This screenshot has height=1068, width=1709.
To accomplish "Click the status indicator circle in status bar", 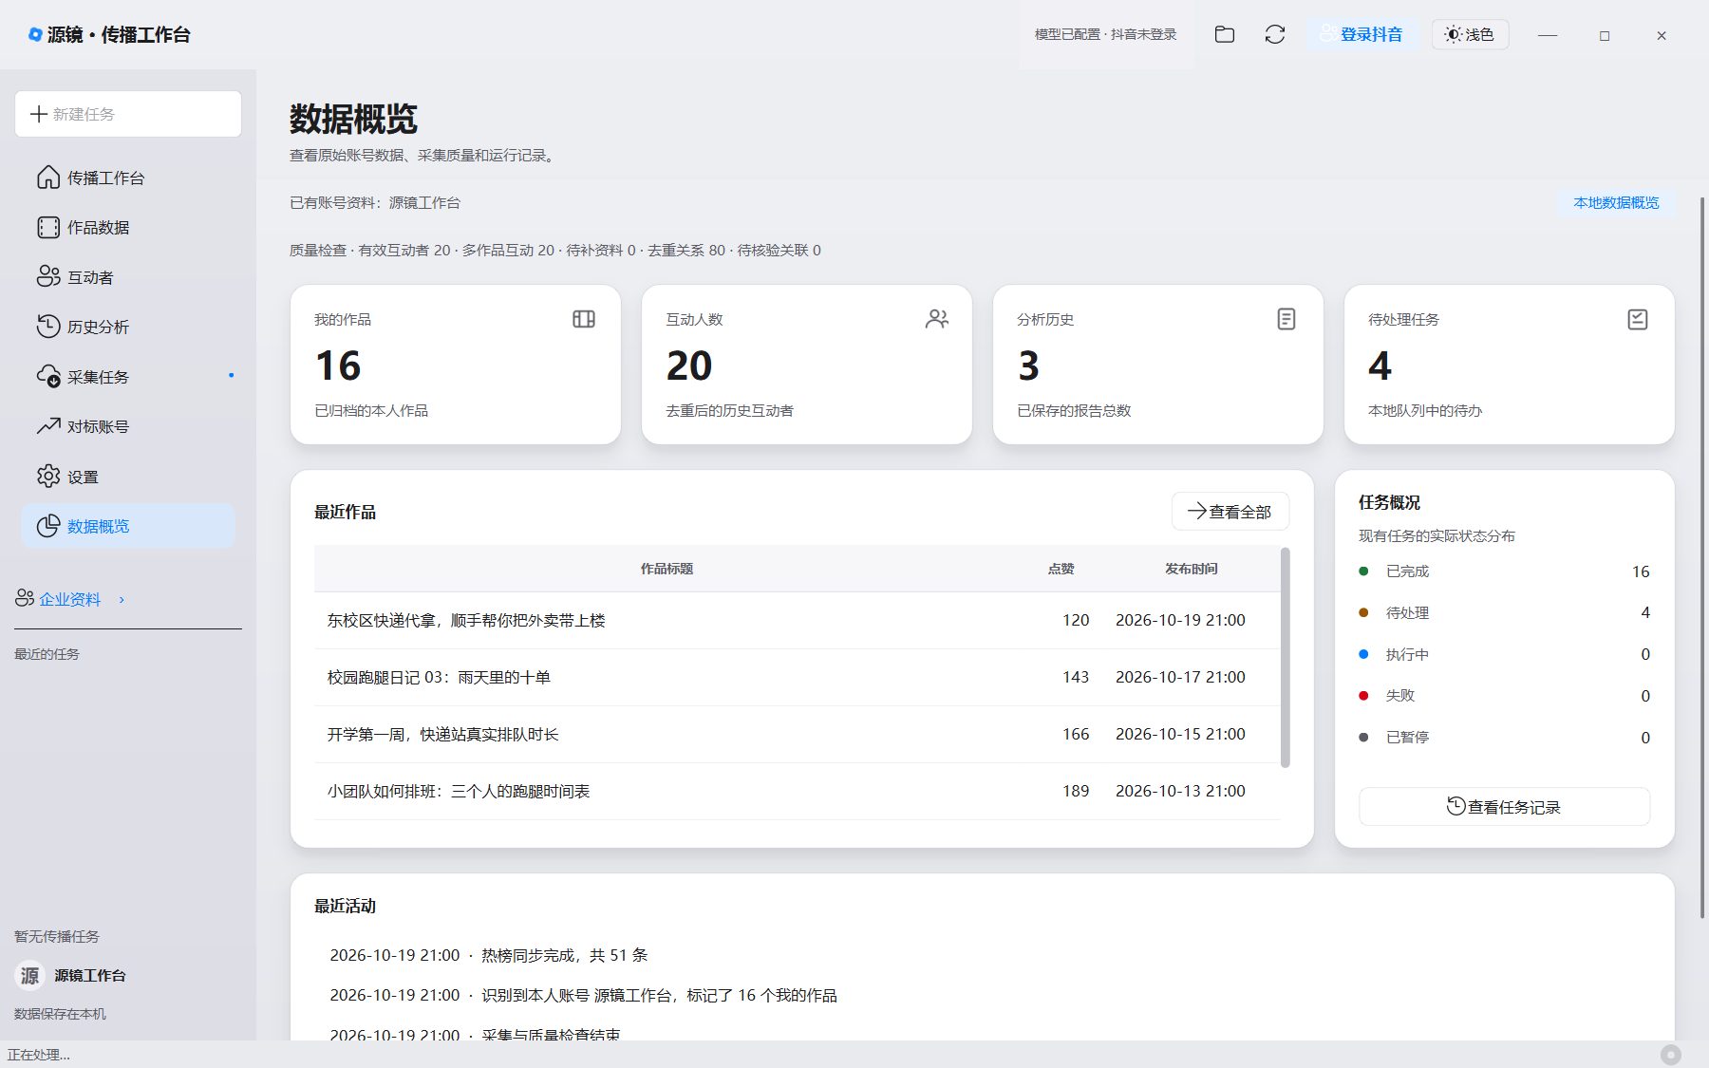I will (x=1671, y=1055).
